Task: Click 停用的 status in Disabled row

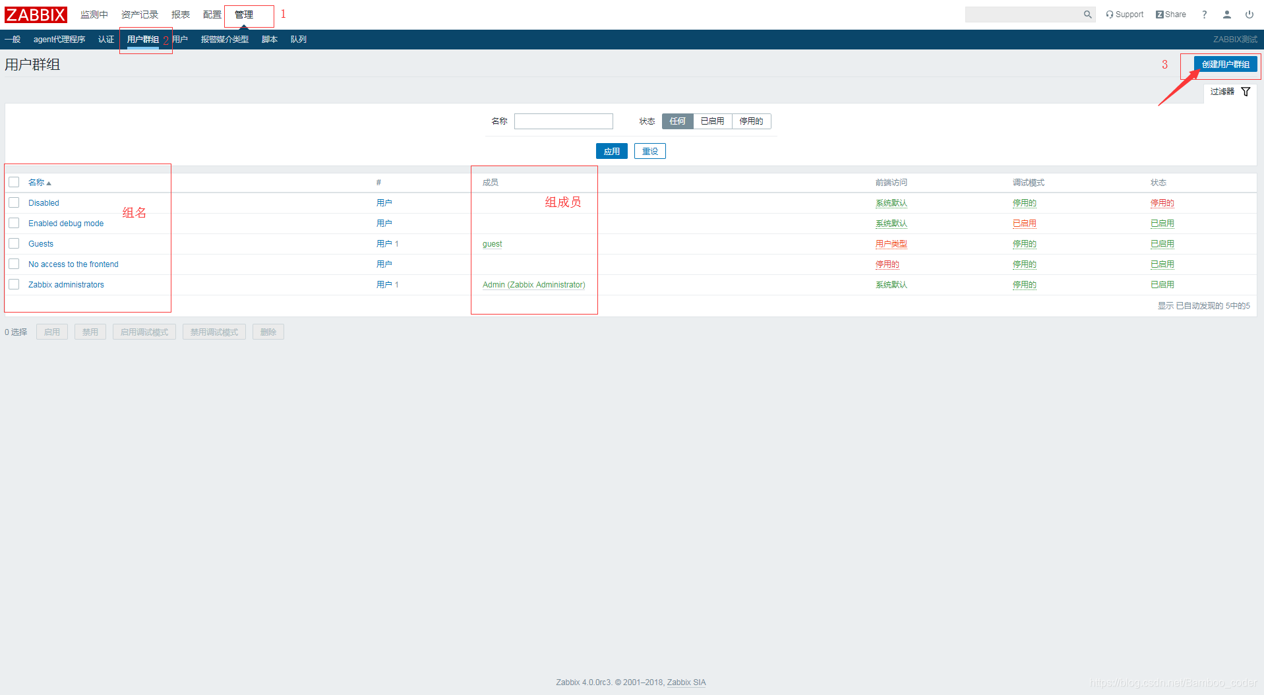Action: click(x=1162, y=203)
